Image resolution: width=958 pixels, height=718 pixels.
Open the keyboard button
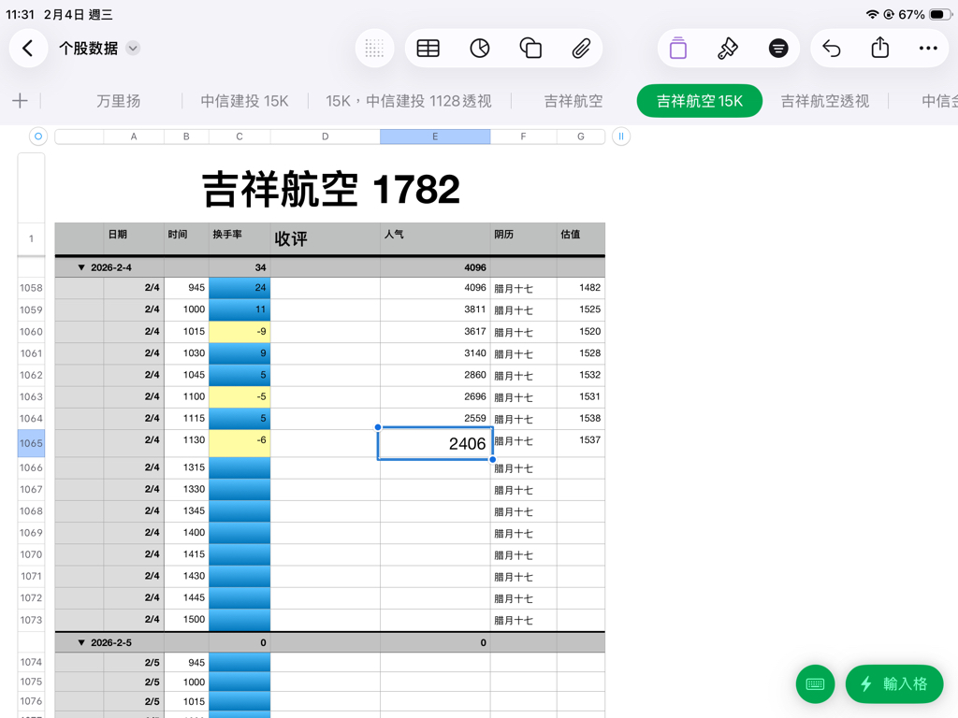(x=815, y=683)
